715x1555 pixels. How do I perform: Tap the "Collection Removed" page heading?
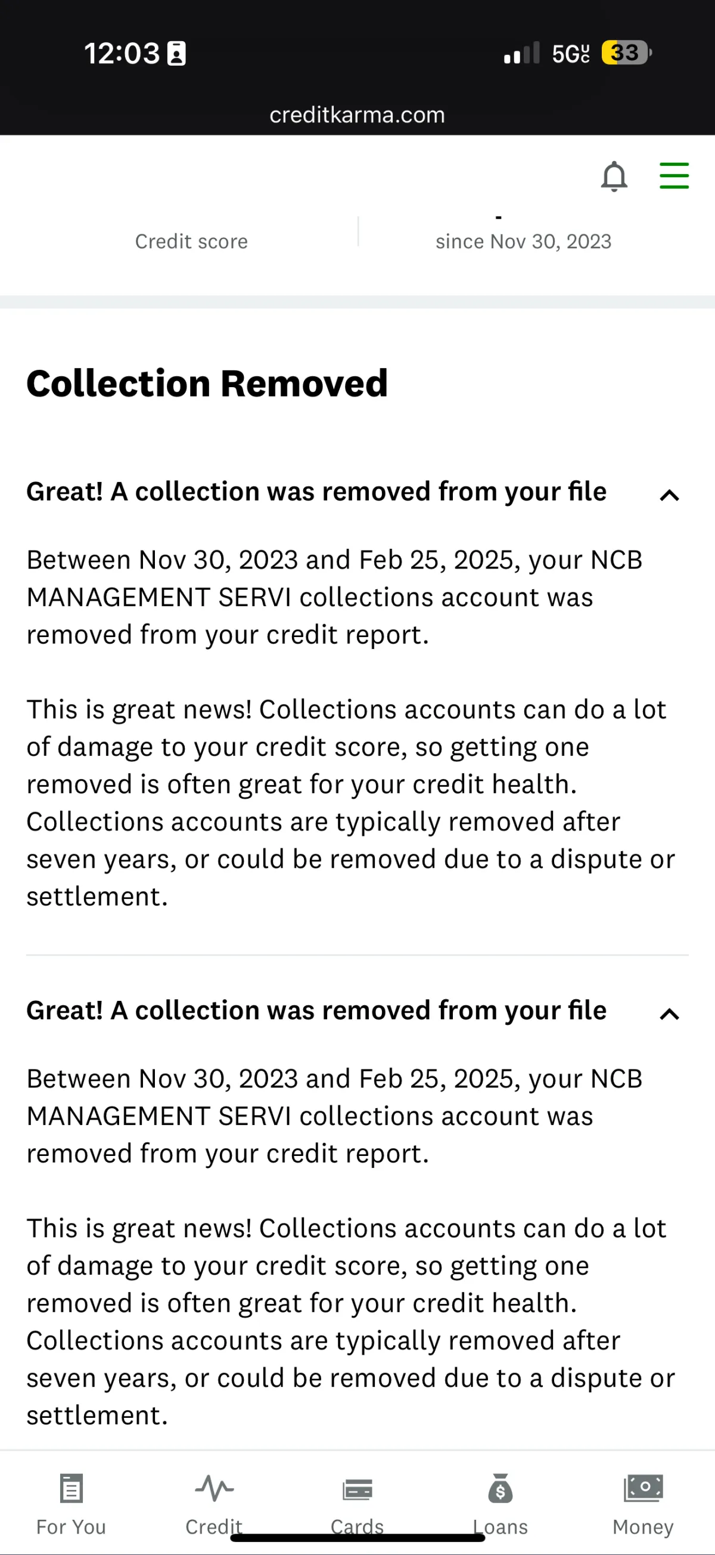pyautogui.click(x=207, y=383)
